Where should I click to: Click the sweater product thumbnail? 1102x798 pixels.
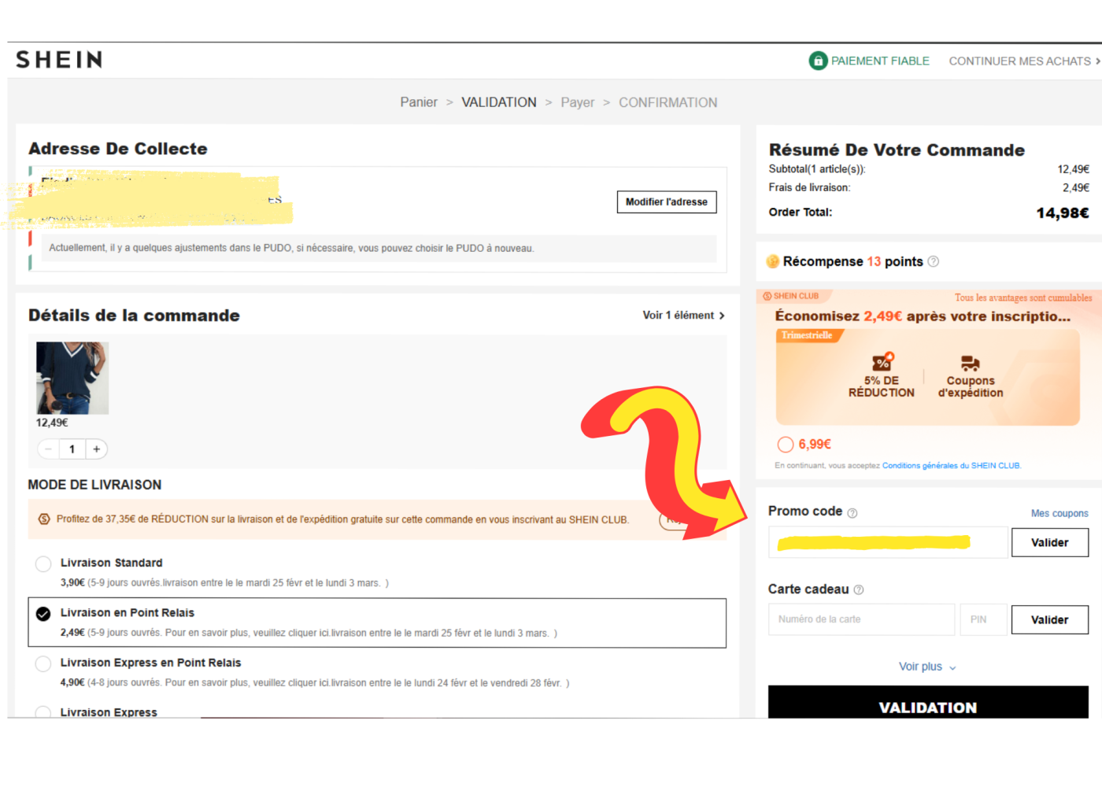tap(72, 378)
